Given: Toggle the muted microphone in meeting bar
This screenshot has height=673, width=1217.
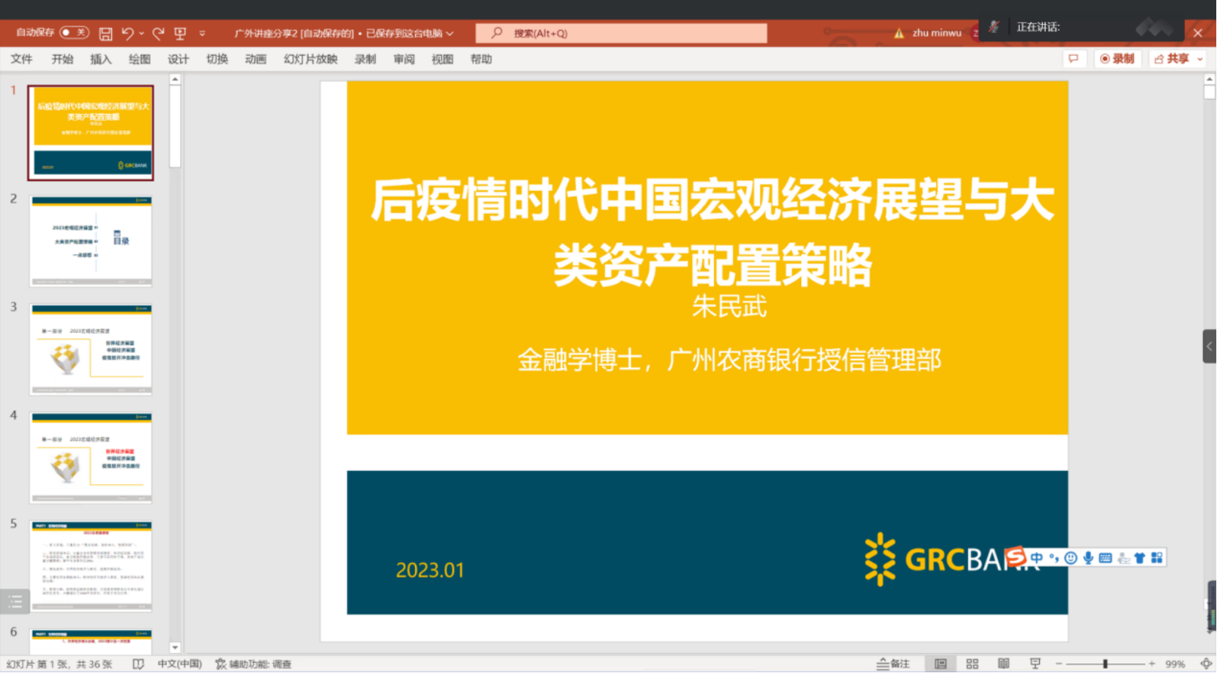Looking at the screenshot, I should point(994,27).
